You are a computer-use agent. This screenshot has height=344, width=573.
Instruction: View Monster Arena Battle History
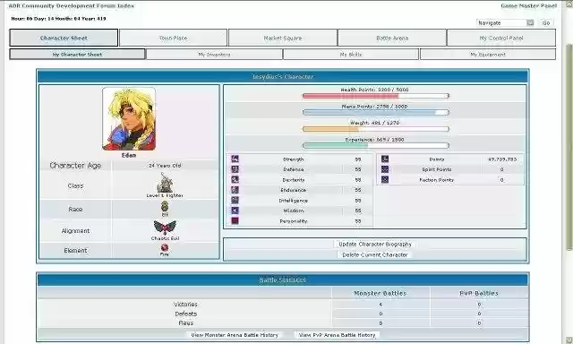(x=235, y=334)
